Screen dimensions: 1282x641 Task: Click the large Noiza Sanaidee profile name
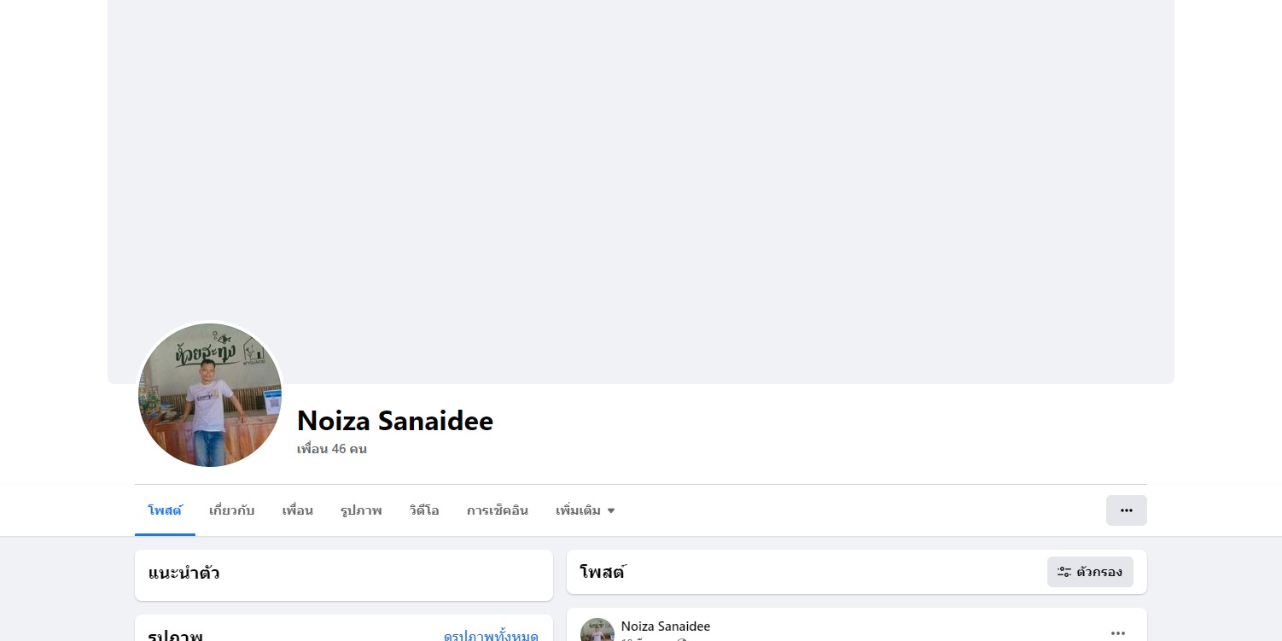tap(394, 421)
